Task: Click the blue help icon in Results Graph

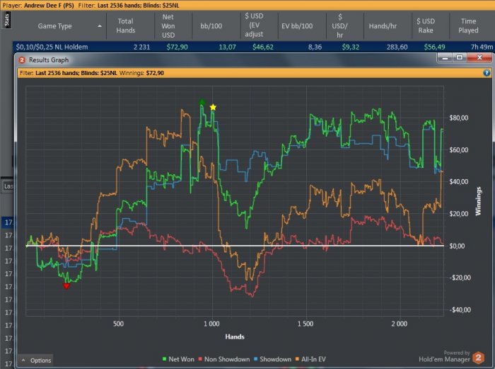Action: (x=487, y=73)
